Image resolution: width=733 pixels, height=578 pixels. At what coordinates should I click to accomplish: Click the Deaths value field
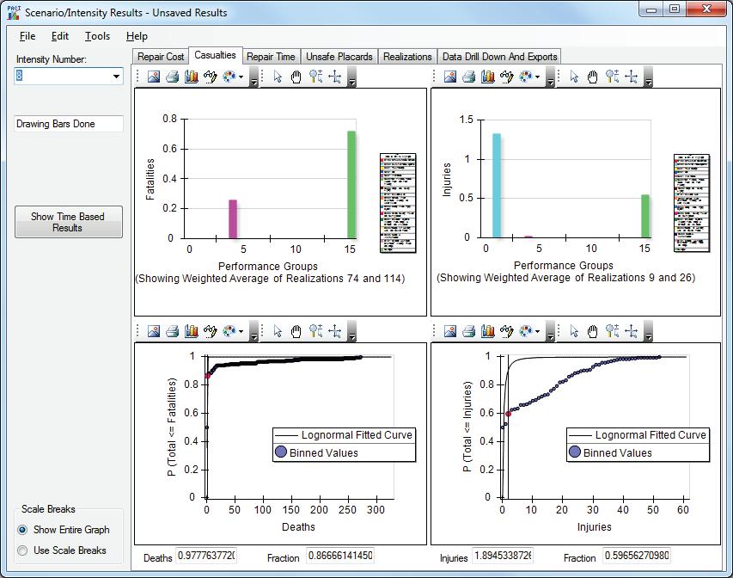click(206, 556)
